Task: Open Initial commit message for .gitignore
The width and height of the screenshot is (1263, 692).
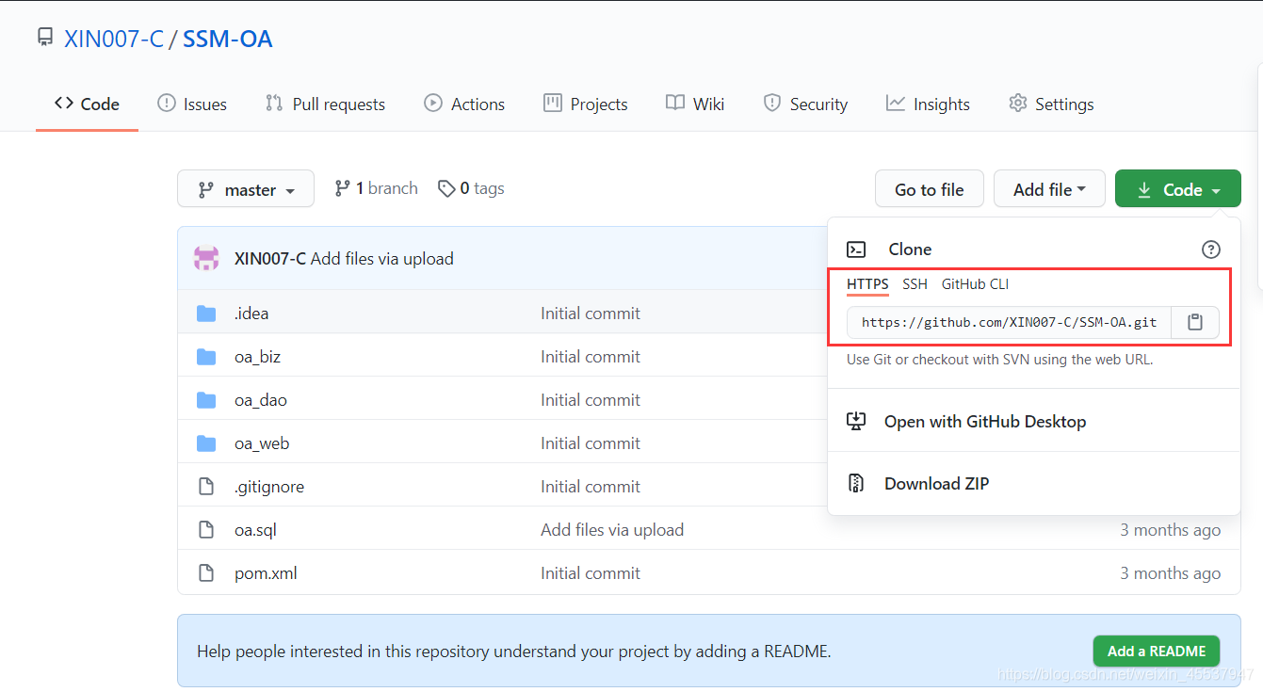Action: [591, 487]
